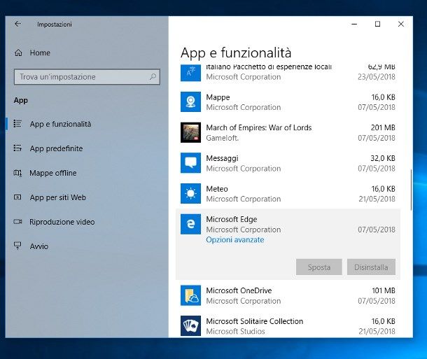Viewport: 427px width, 359px height.
Task: Select the Messaggi app name
Action: [x=222, y=158]
